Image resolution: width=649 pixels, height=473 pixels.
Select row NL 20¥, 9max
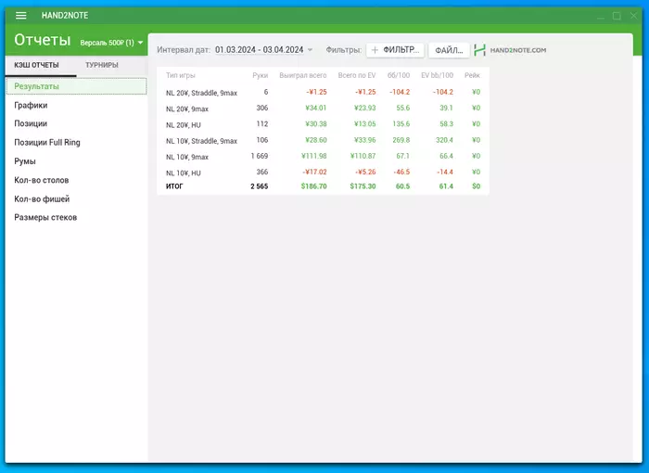click(323, 109)
